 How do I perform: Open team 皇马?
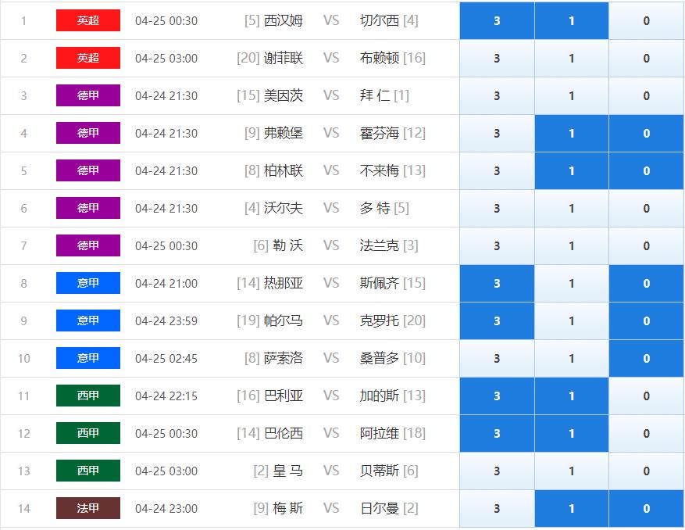[x=288, y=471]
